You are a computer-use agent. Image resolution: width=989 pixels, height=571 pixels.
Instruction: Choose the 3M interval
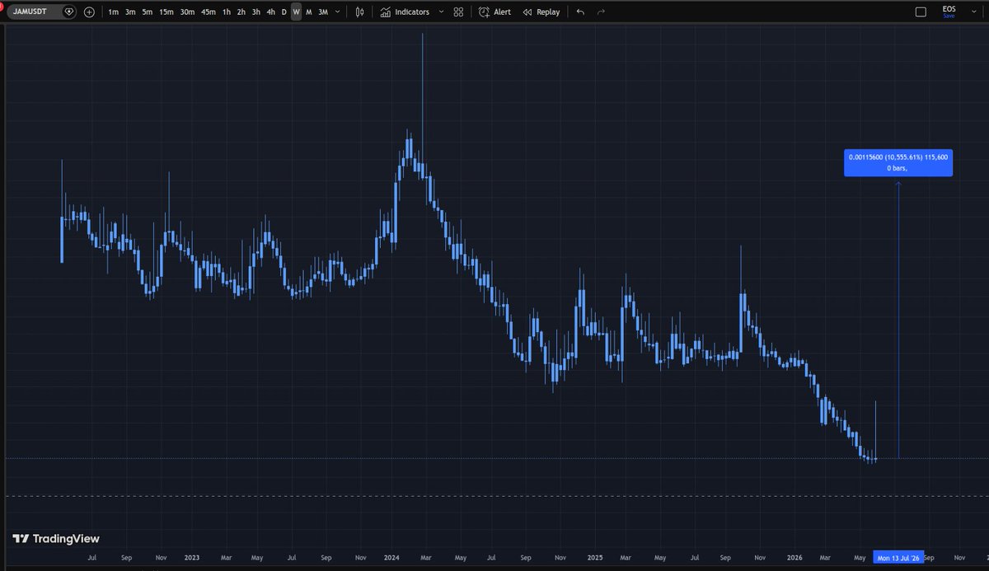(x=322, y=12)
